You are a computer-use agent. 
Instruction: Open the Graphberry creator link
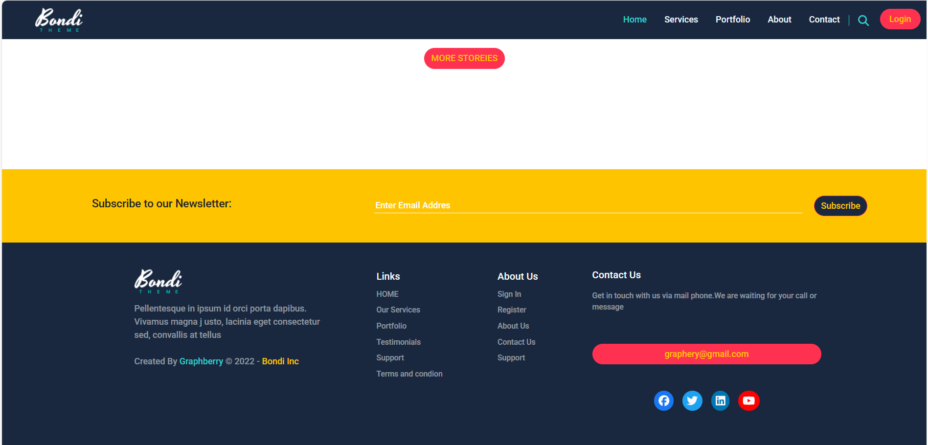[201, 361]
